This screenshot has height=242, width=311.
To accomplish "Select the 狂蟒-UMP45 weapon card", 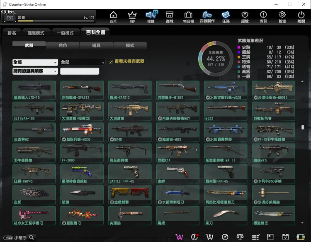I will [34, 174].
